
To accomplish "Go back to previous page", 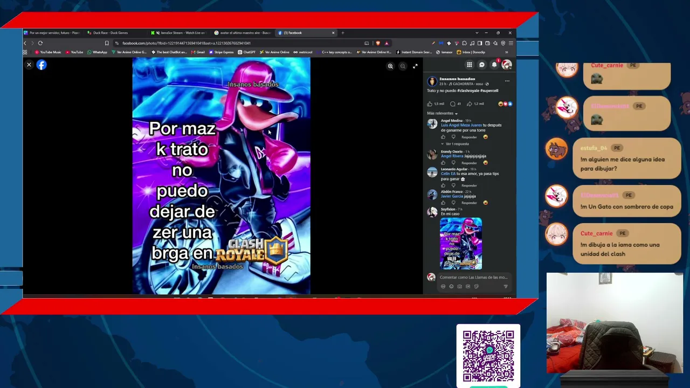I will click(x=25, y=43).
